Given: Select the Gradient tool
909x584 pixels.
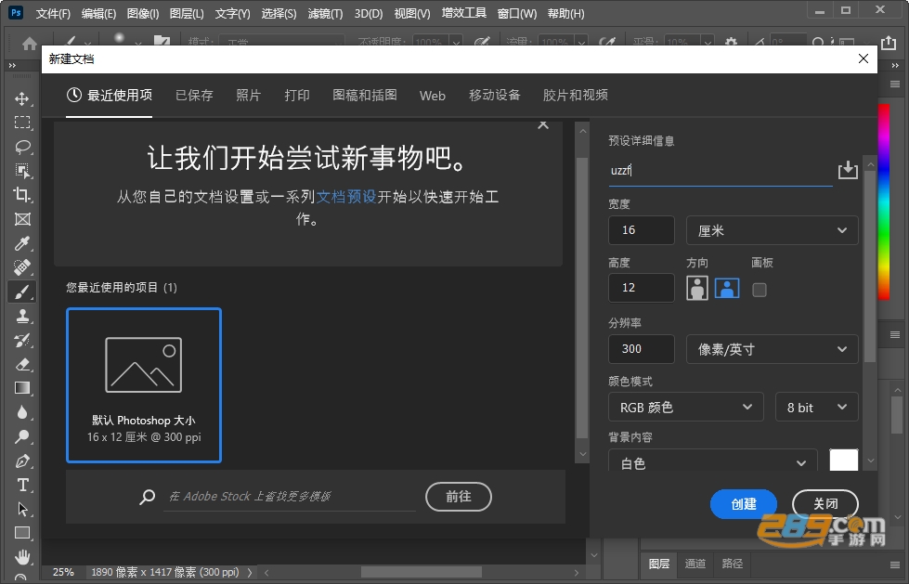Looking at the screenshot, I should 22,388.
